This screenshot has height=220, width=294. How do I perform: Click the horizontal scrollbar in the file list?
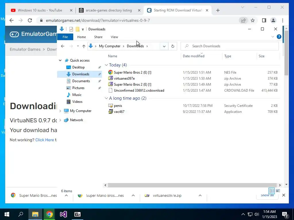(193, 185)
